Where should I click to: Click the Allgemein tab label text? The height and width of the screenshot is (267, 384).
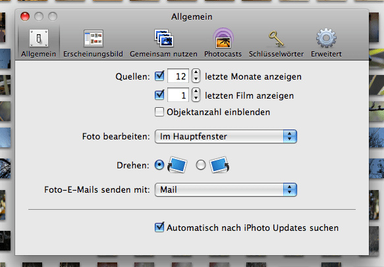pyautogui.click(x=38, y=54)
